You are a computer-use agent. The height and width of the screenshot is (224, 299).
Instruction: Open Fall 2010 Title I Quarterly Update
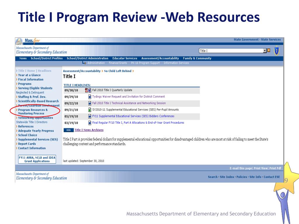coord(112,90)
